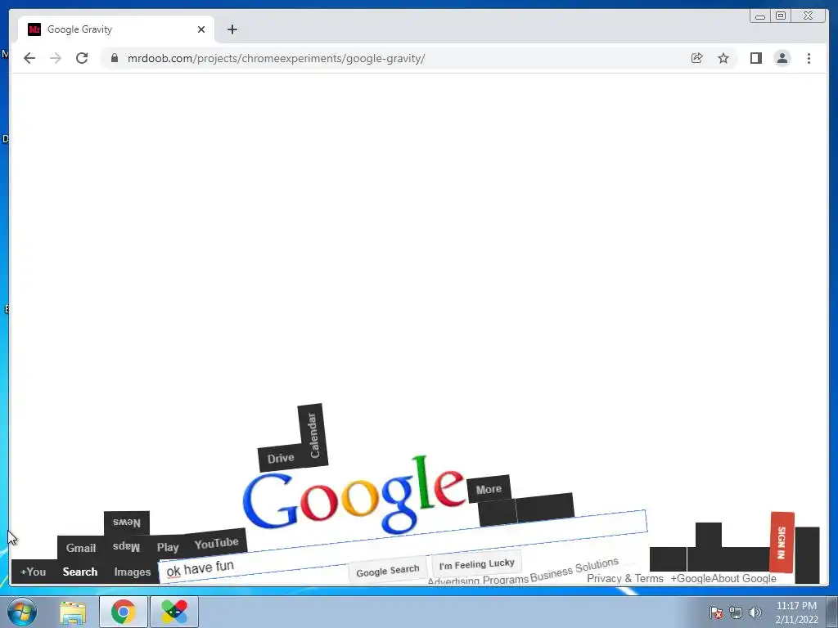Click the colorful taskbar app next to Chrome
The image size is (838, 628).
coord(174,612)
